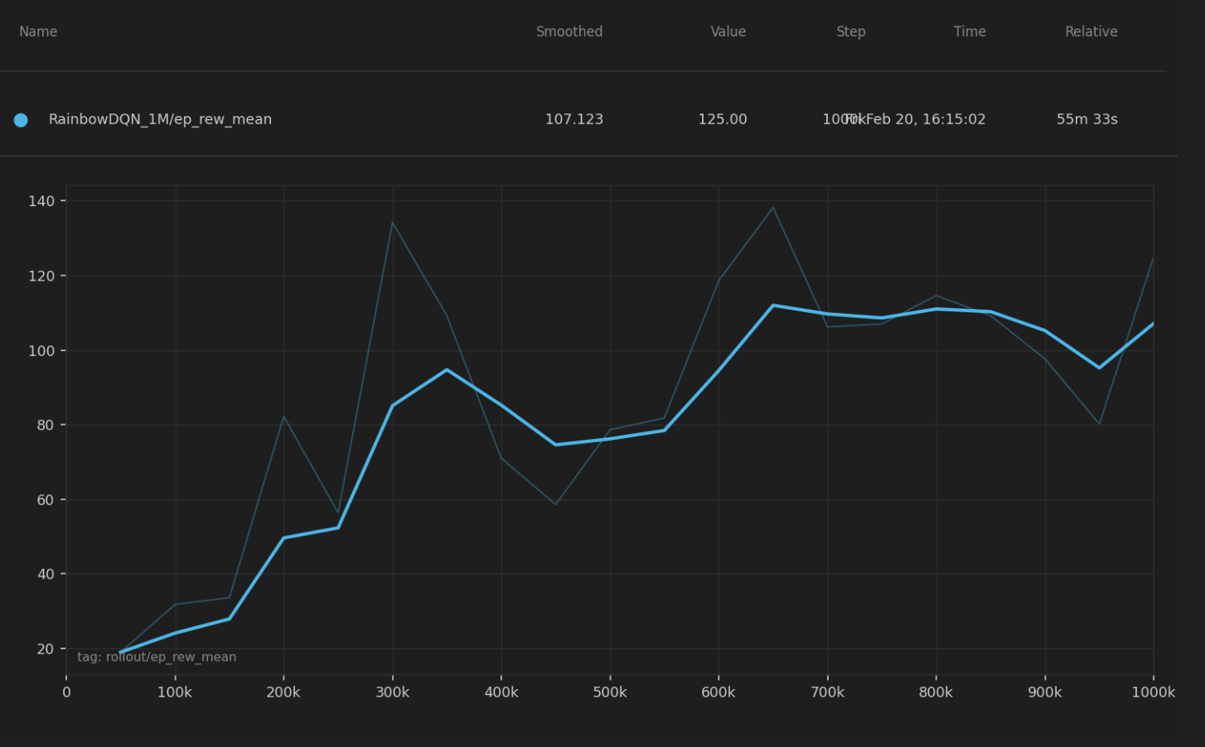Select the Time column header
This screenshot has height=747, width=1205.
(969, 31)
